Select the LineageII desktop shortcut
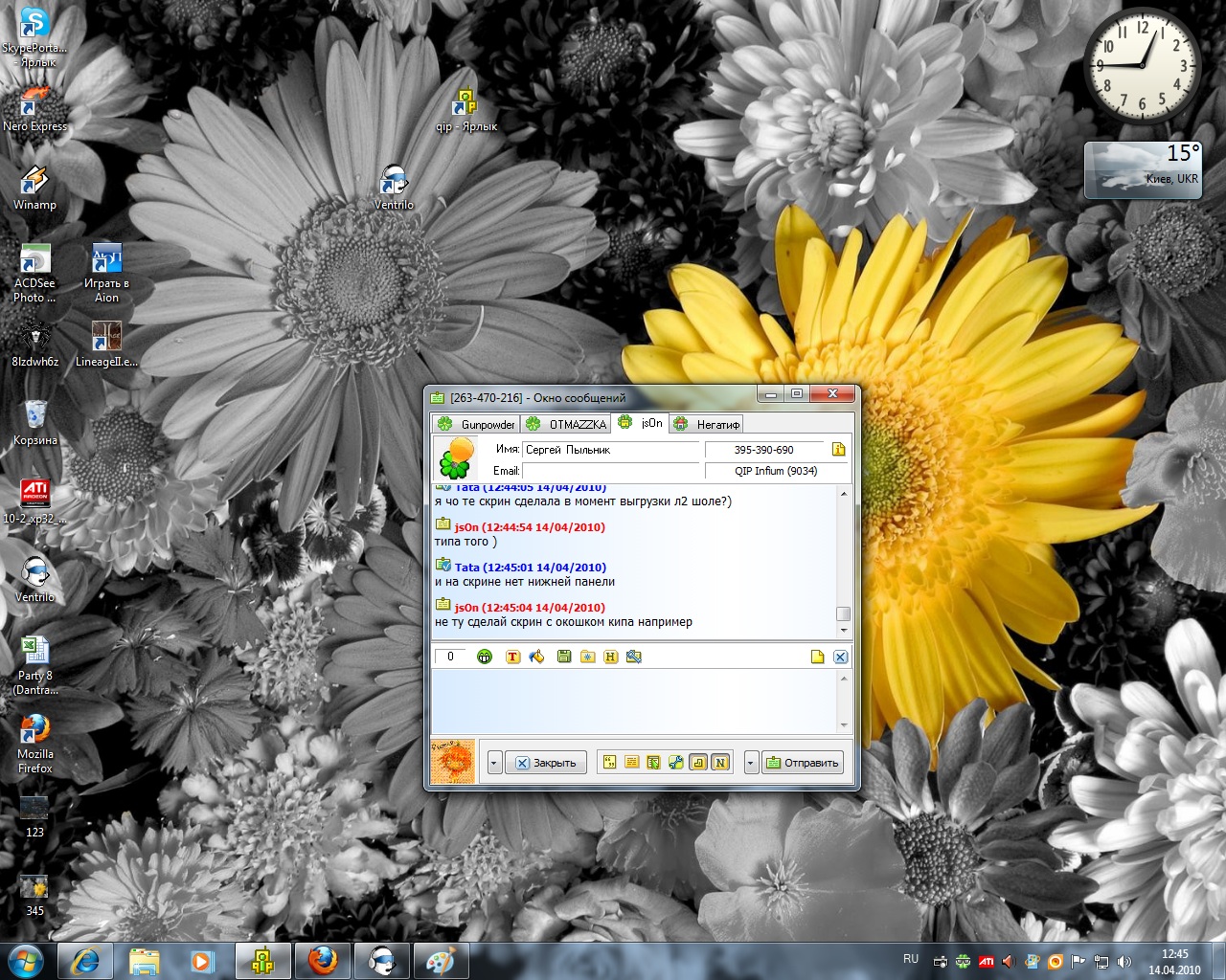The width and height of the screenshot is (1226, 980). 106,345
